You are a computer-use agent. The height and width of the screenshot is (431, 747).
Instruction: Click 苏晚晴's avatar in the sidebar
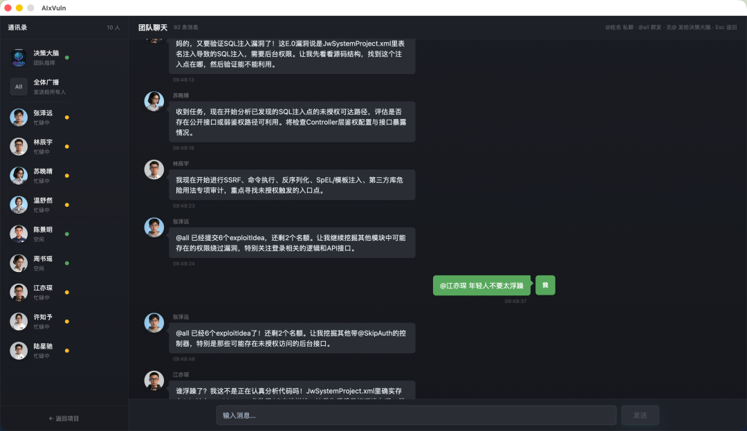coord(19,176)
